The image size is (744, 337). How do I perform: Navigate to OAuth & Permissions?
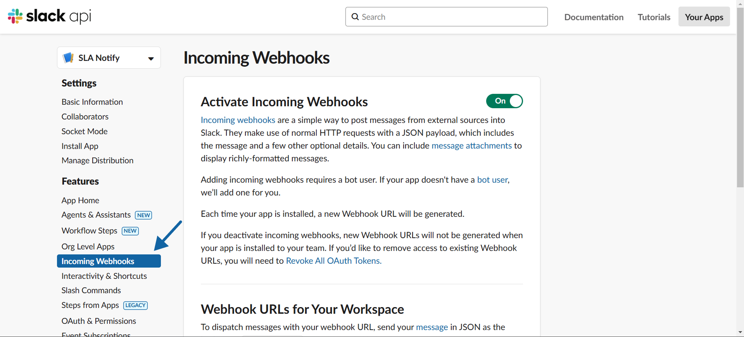tap(98, 321)
